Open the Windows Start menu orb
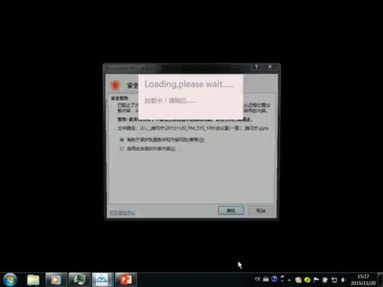383x287 pixels. 10,280
